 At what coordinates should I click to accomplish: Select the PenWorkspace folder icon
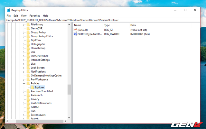point(28,79)
